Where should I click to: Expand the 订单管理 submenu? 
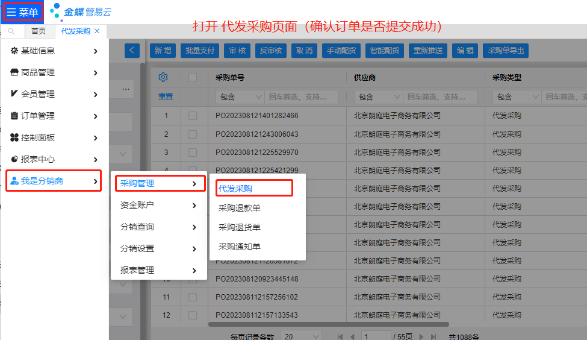click(54, 116)
